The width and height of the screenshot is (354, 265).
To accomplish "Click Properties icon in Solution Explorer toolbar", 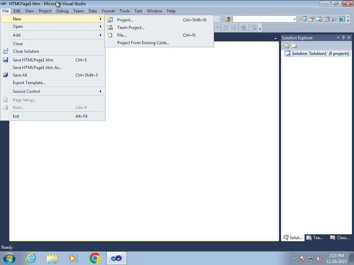I will coord(286,46).
